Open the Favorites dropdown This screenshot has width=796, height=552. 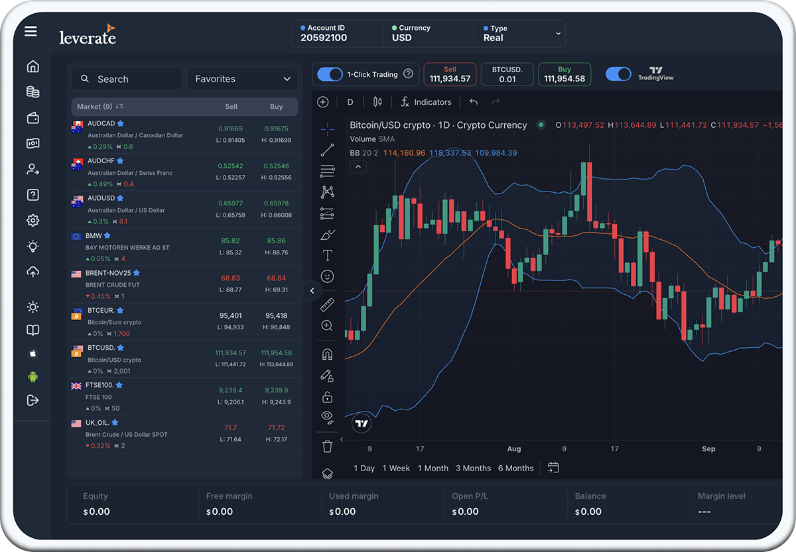pos(242,79)
